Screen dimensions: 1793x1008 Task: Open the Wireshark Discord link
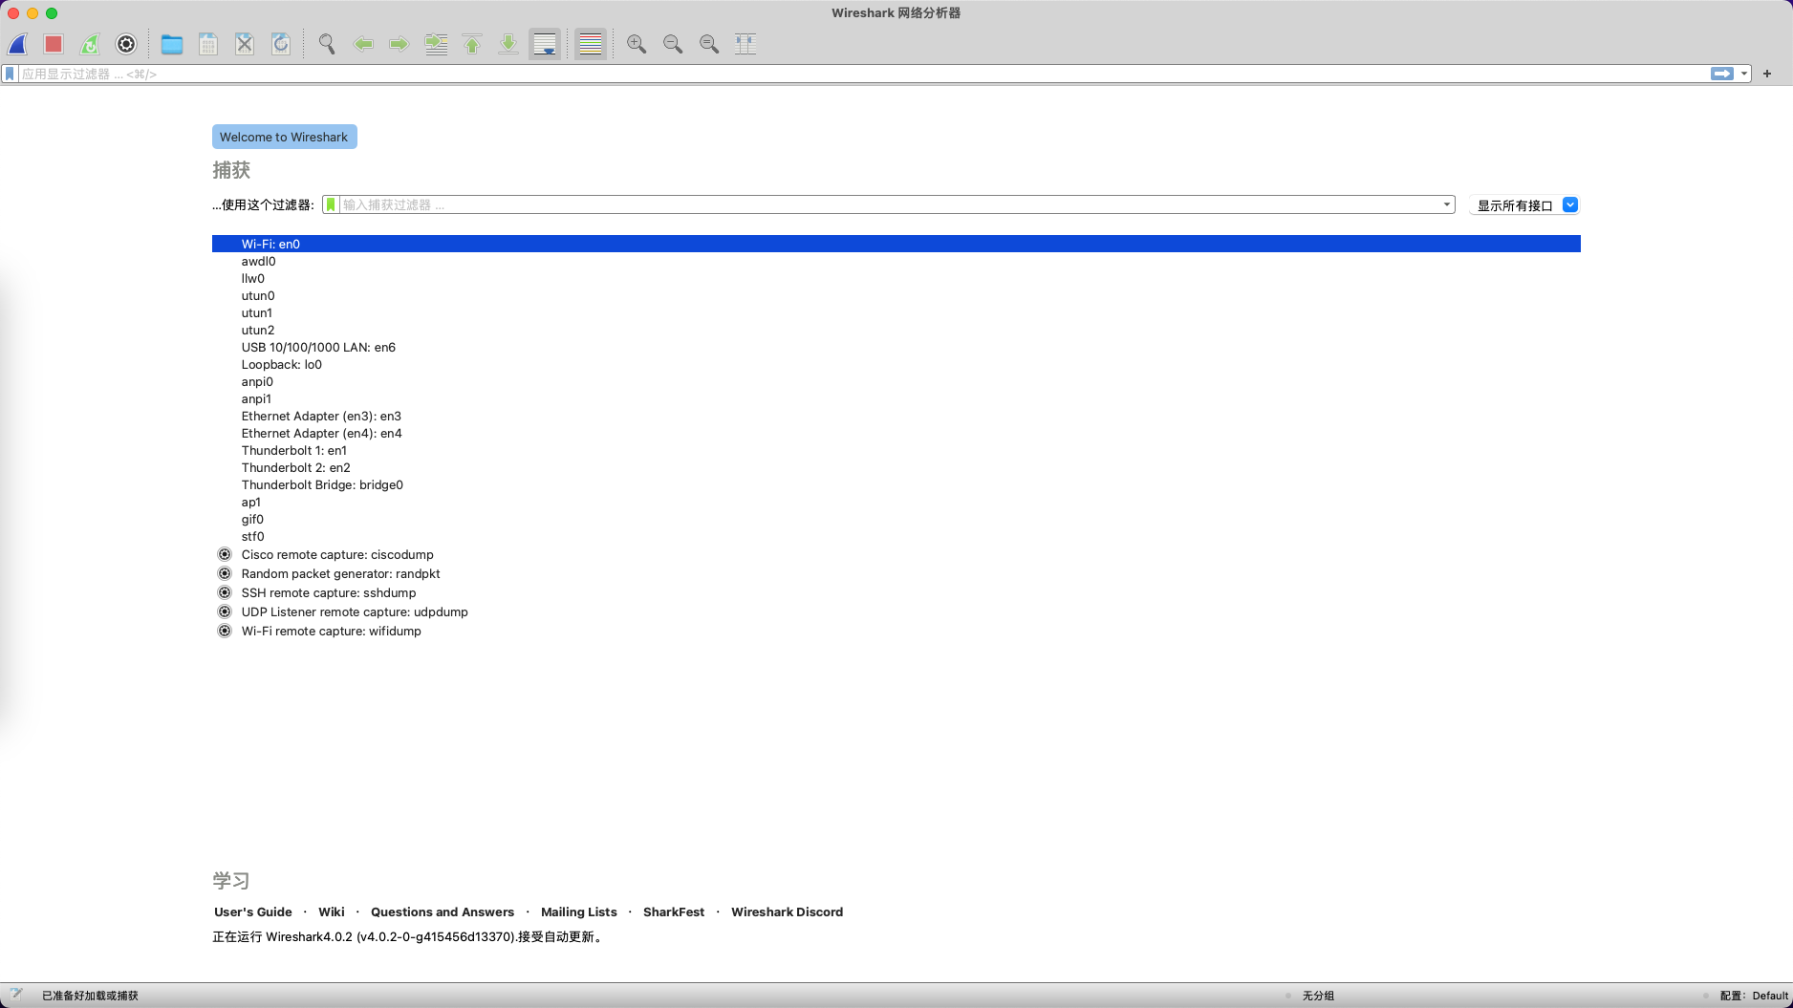coord(788,911)
